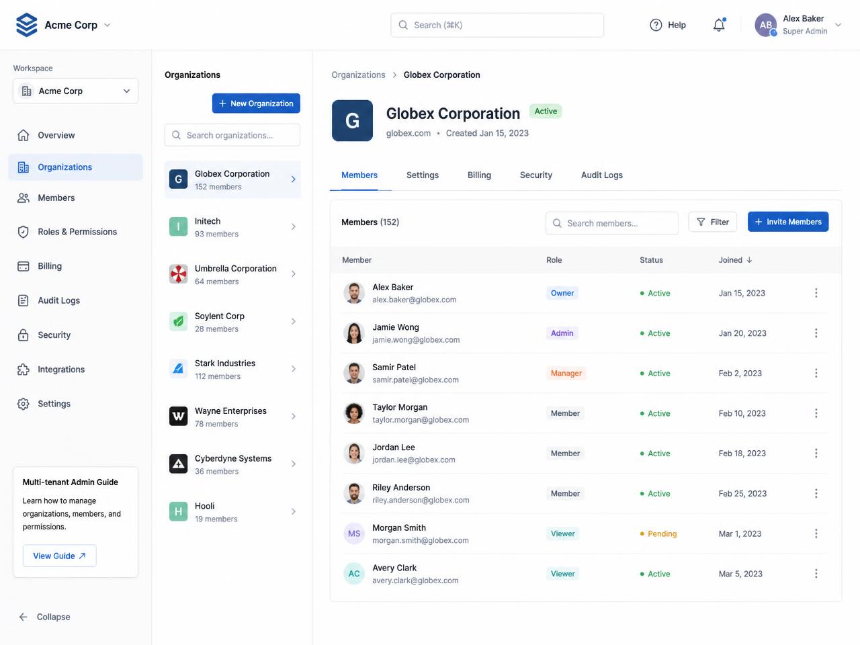Collapse the sidebar

pos(44,617)
